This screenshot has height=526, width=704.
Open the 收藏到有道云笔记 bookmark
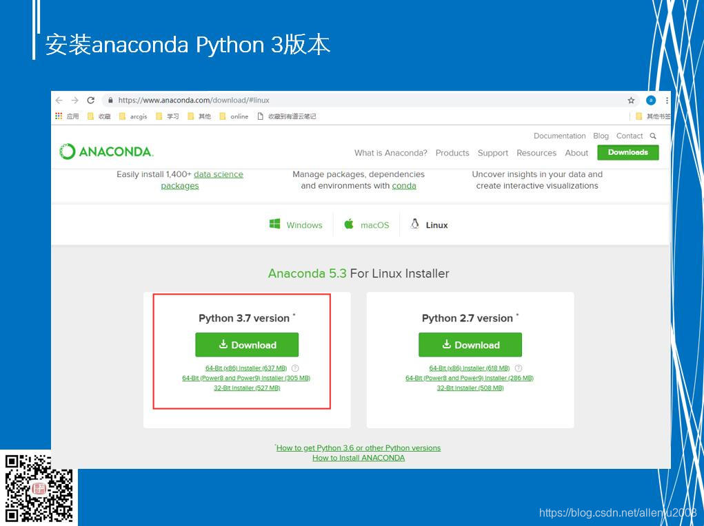[x=286, y=116]
